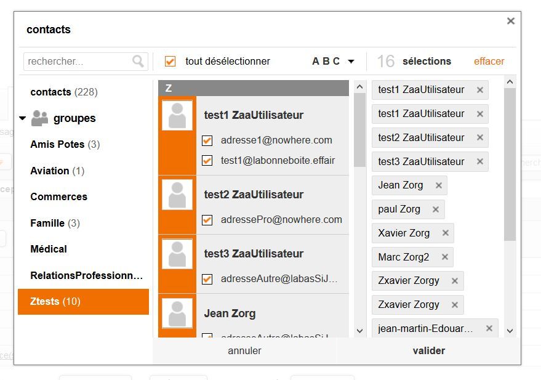Remove Xavier Zorg from selections
541x380 pixels.
[x=446, y=233]
